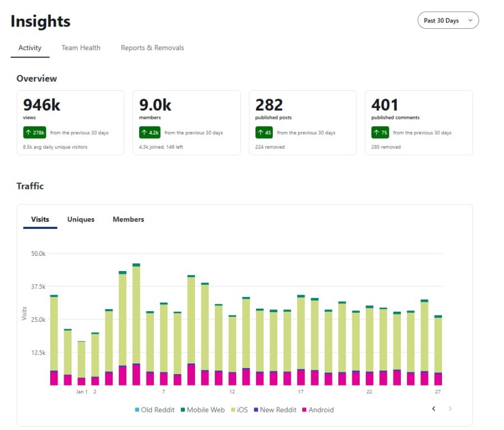
Task: Click the 401 published comments card
Action: click(419, 122)
